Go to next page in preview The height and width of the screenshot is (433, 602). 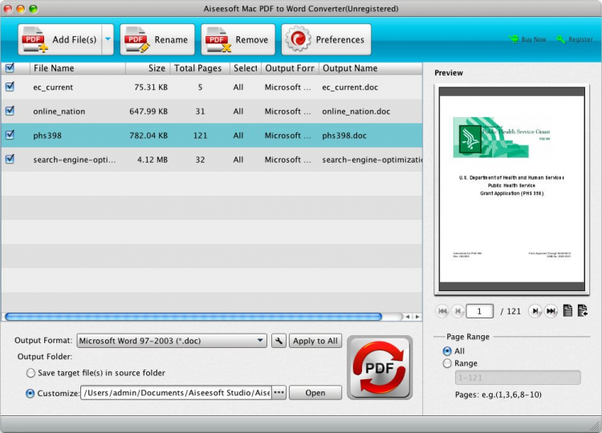535,311
